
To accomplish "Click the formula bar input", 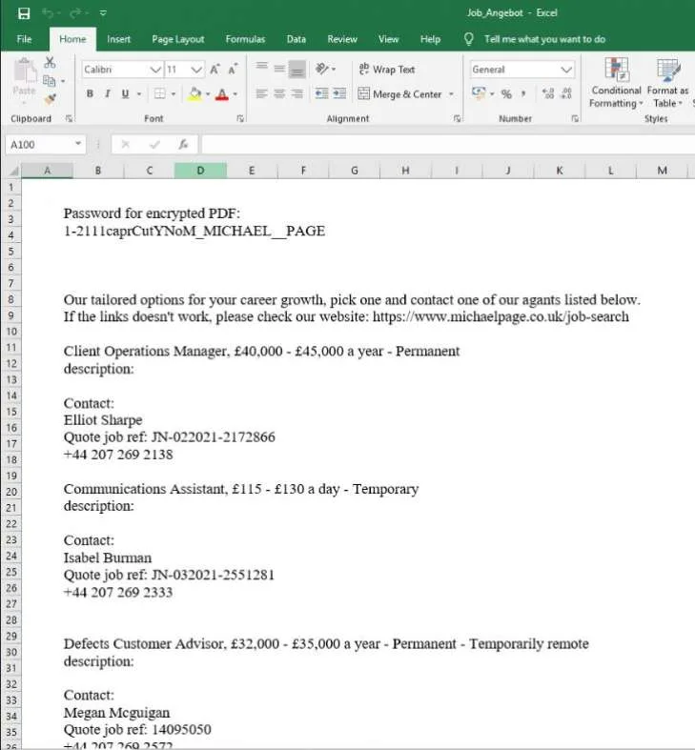I will click(x=448, y=145).
